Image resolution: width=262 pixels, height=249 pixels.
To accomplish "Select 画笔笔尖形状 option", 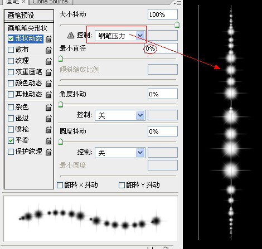I will click(27, 28).
